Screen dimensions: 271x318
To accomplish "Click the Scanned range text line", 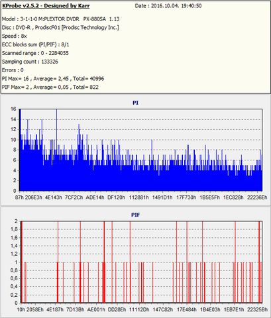I will (x=35, y=53).
